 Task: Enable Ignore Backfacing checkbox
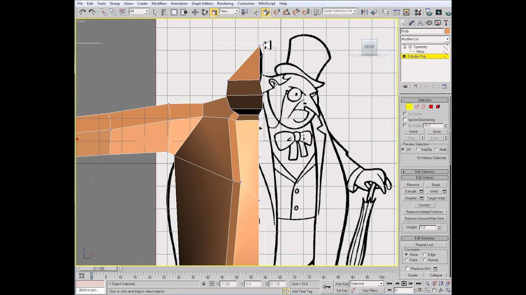pos(405,120)
